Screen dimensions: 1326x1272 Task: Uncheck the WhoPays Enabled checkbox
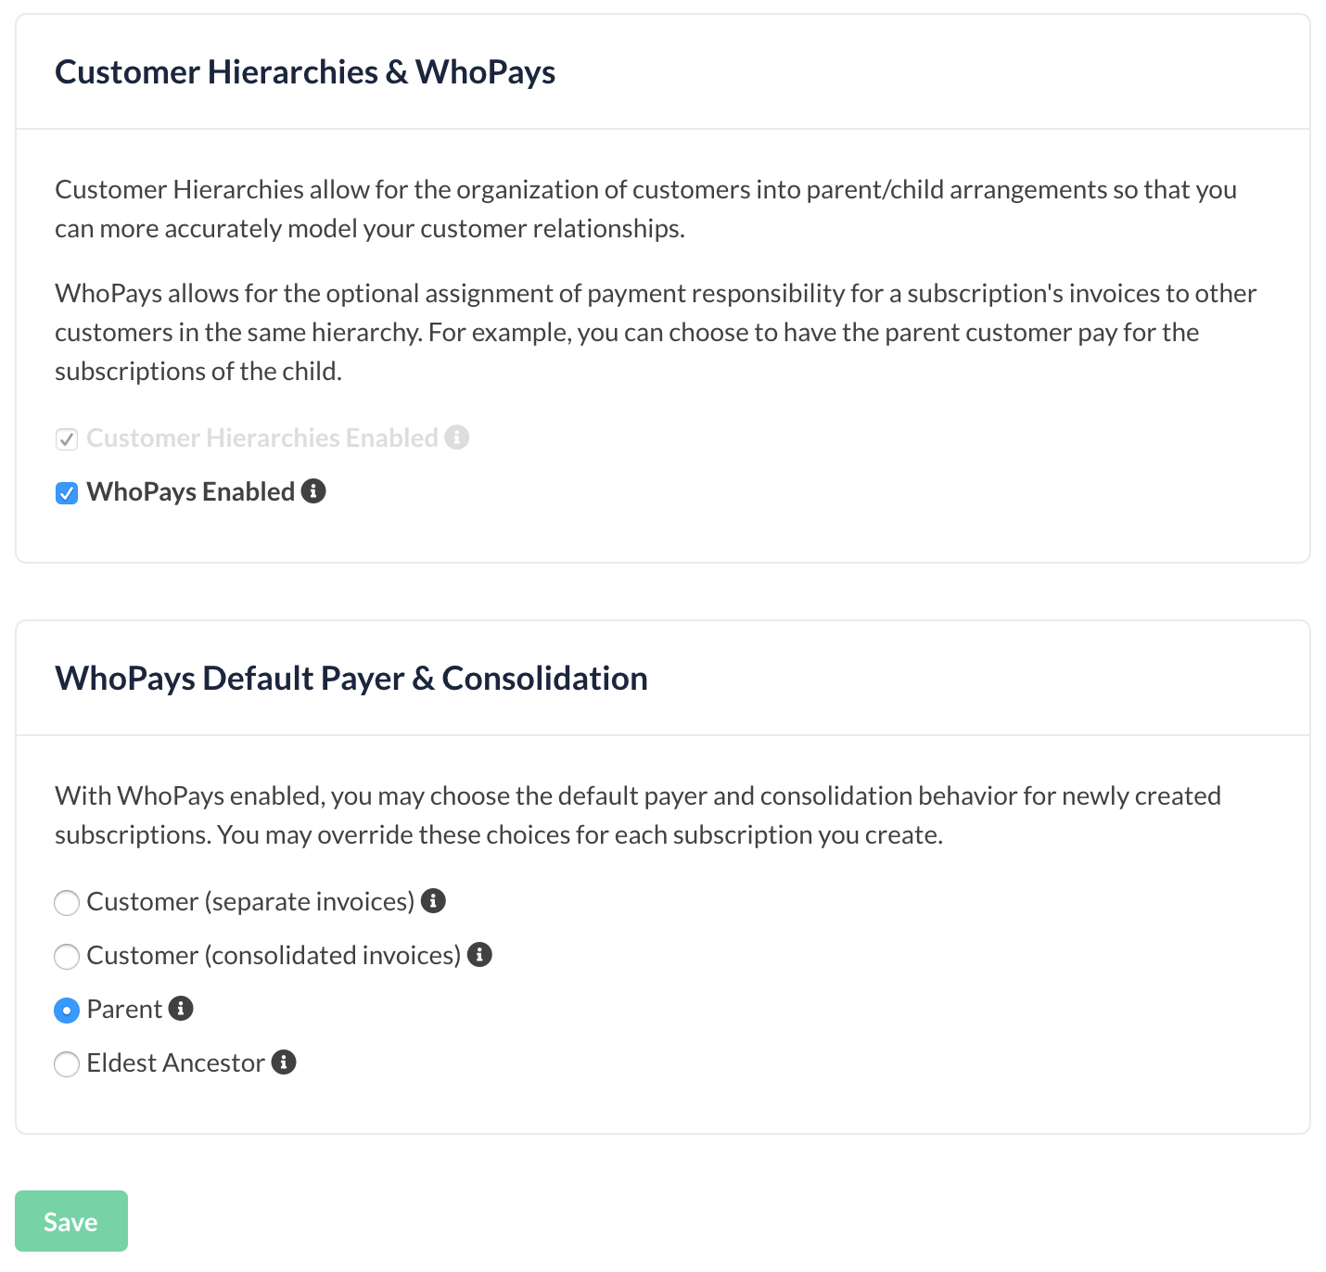click(67, 492)
